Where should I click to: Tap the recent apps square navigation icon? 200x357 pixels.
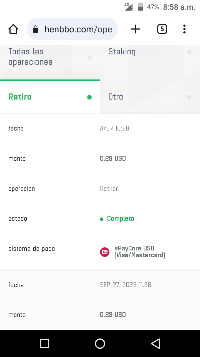44,344
